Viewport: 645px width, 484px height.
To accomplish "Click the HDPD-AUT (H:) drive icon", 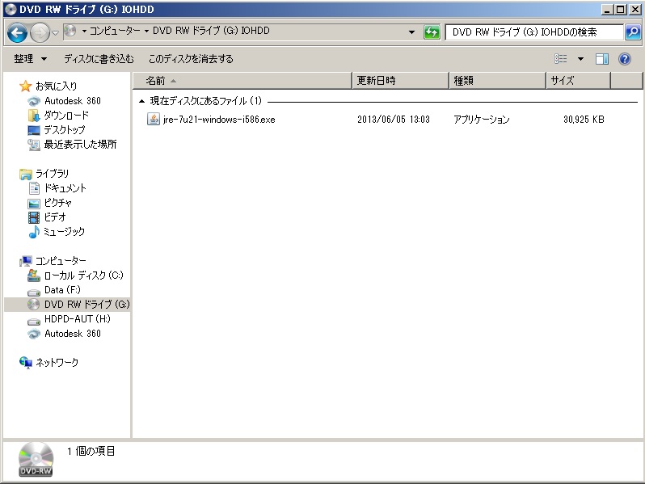I will pyautogui.click(x=34, y=321).
